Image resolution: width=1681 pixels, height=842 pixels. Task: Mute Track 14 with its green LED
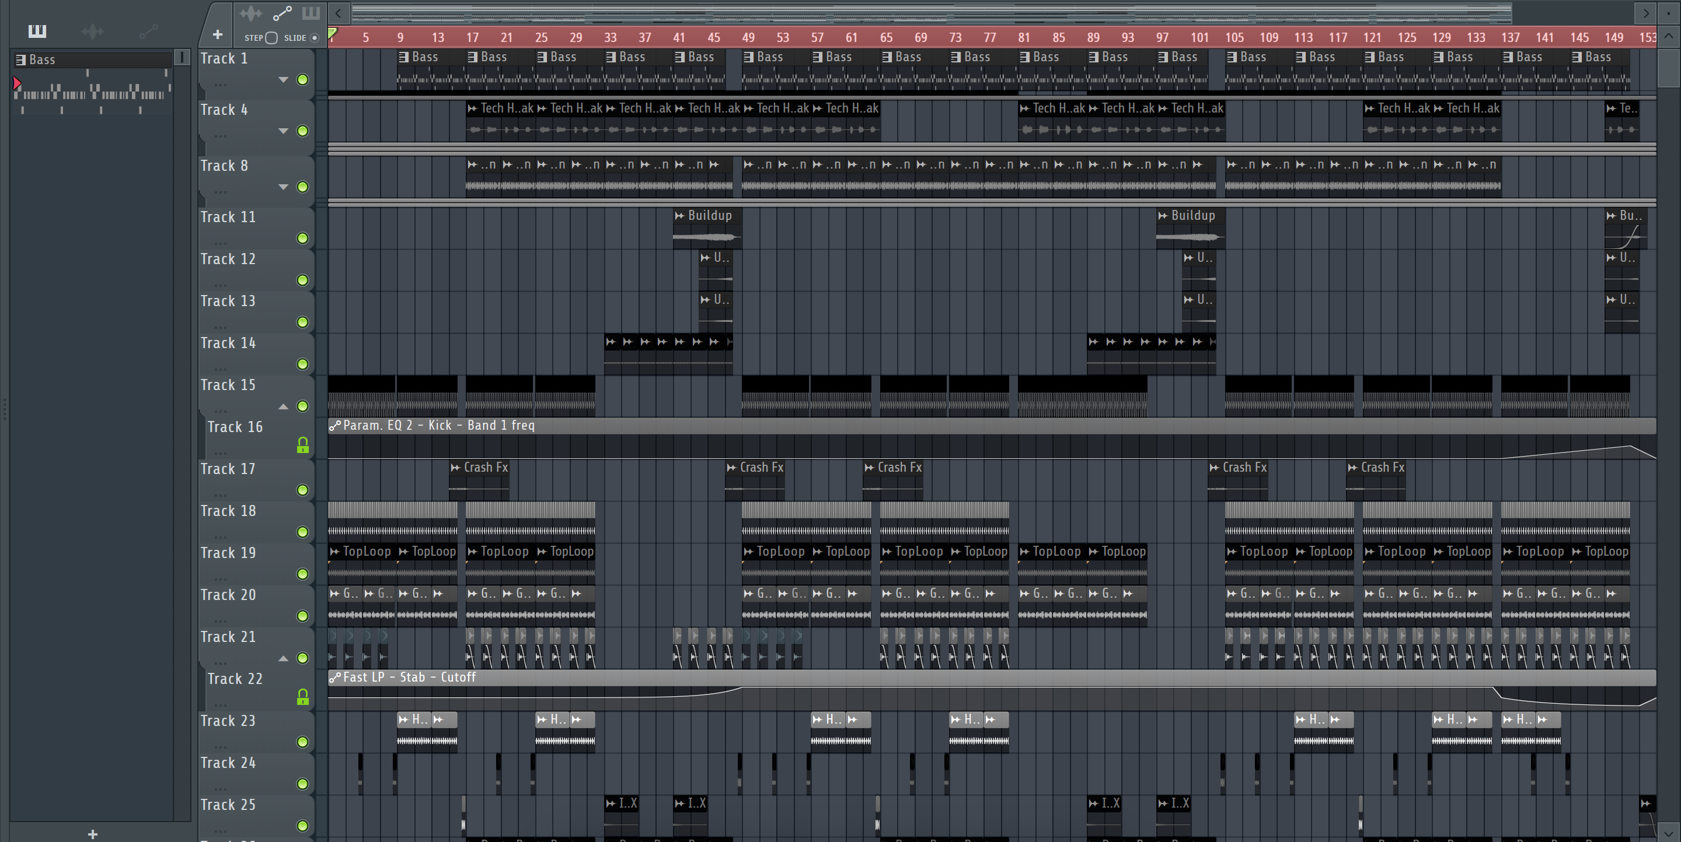(303, 364)
